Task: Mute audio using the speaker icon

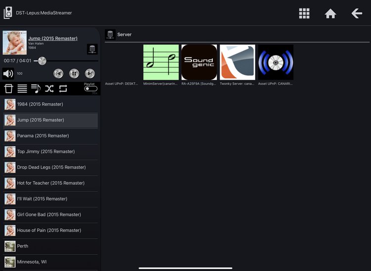Action: click(x=8, y=74)
